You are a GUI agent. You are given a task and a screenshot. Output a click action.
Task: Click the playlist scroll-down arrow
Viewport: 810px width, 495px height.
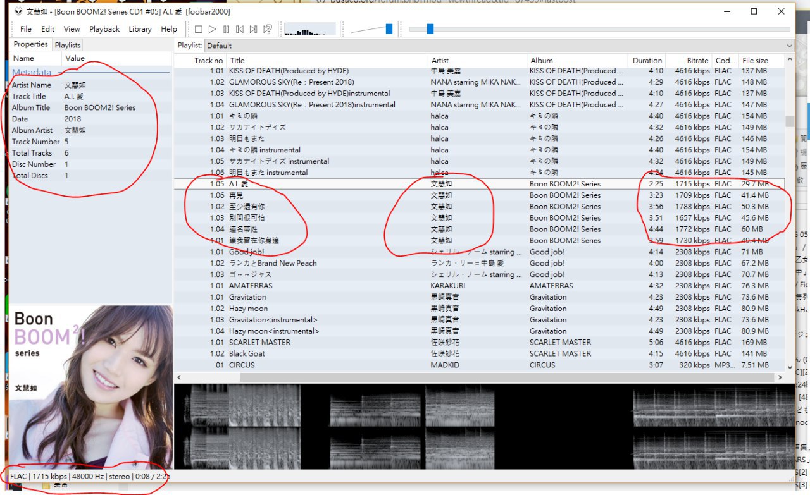pos(789,367)
